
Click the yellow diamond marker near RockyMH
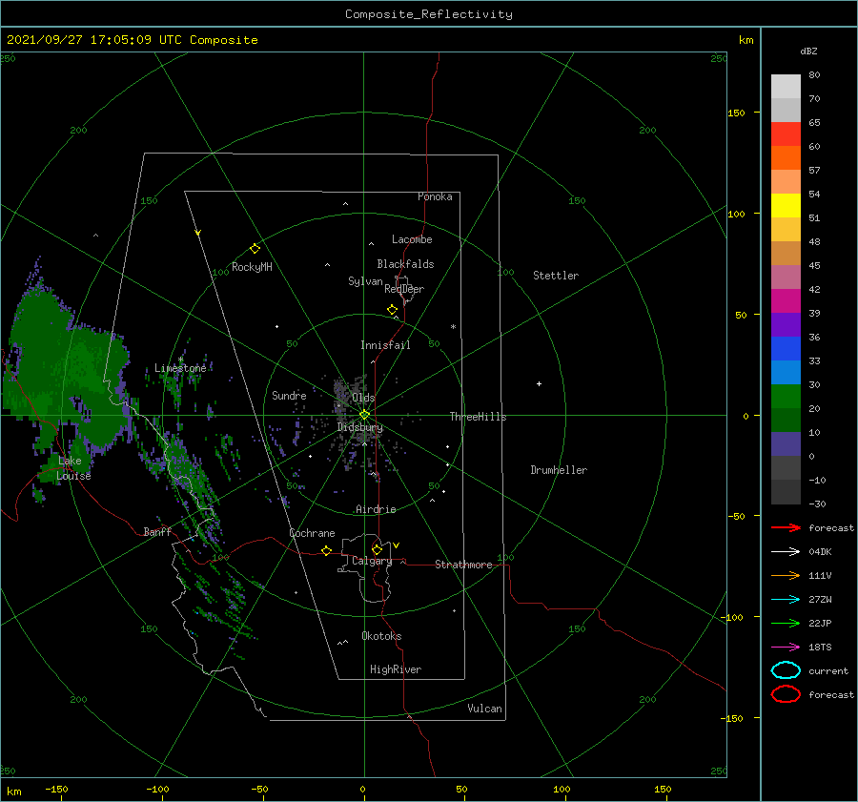click(255, 249)
